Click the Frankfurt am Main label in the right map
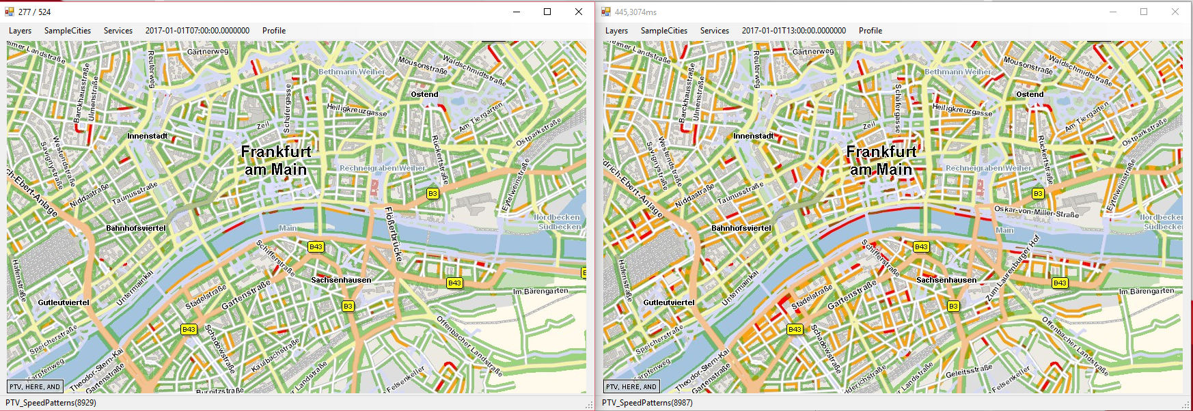This screenshot has height=411, width=1193. [x=881, y=160]
